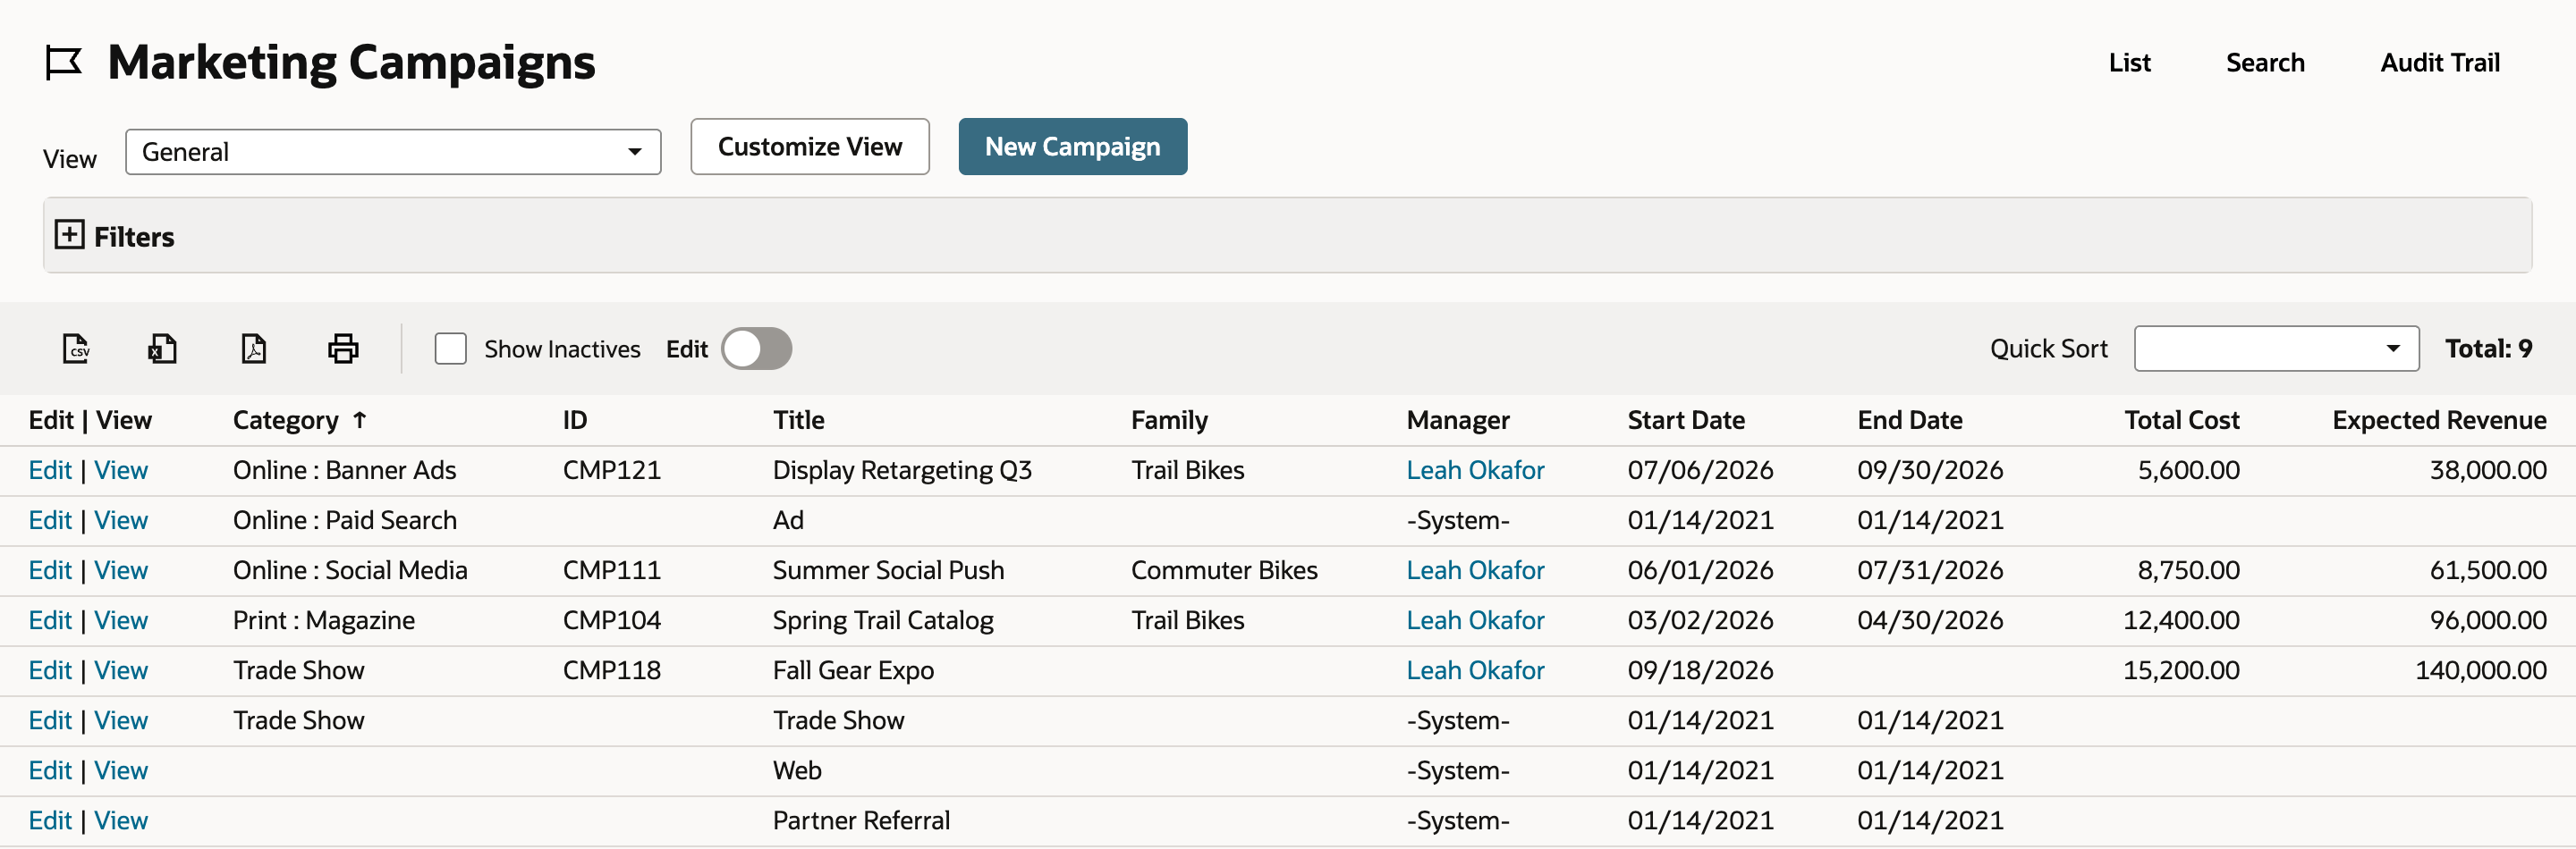Click the Online : Social Media category cell
Image resolution: width=2576 pixels, height=849 pixels.
(350, 570)
